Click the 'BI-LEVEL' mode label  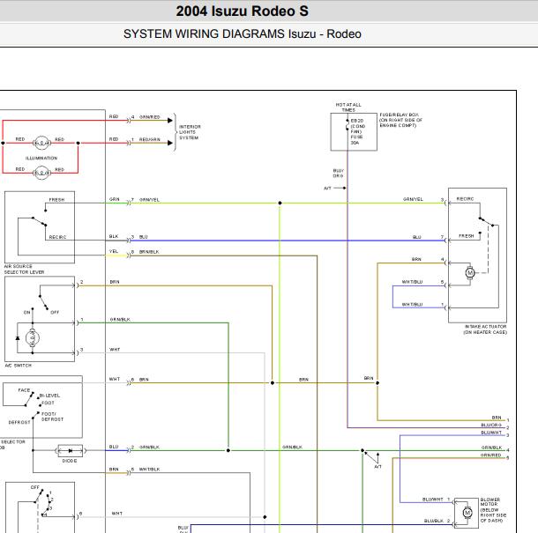pyautogui.click(x=49, y=396)
